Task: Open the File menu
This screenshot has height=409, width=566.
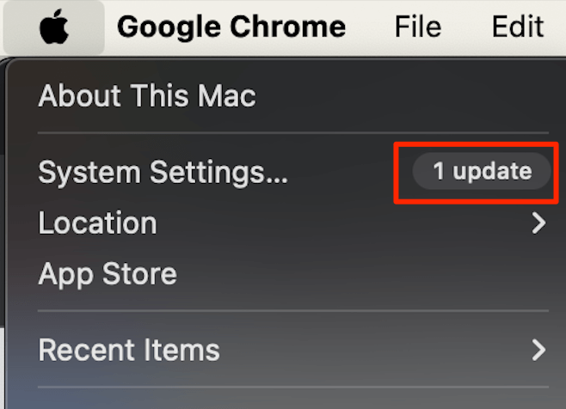Action: [418, 27]
